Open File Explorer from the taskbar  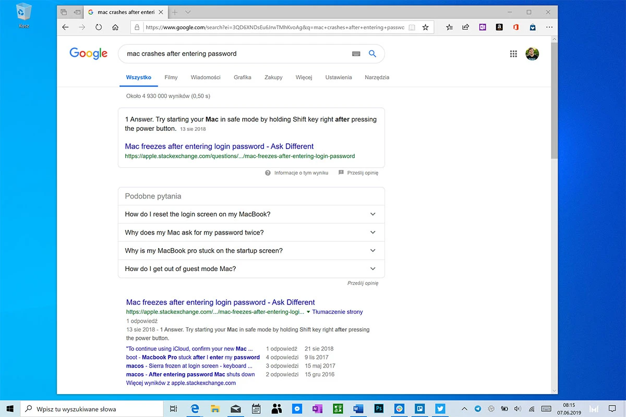tap(214, 409)
